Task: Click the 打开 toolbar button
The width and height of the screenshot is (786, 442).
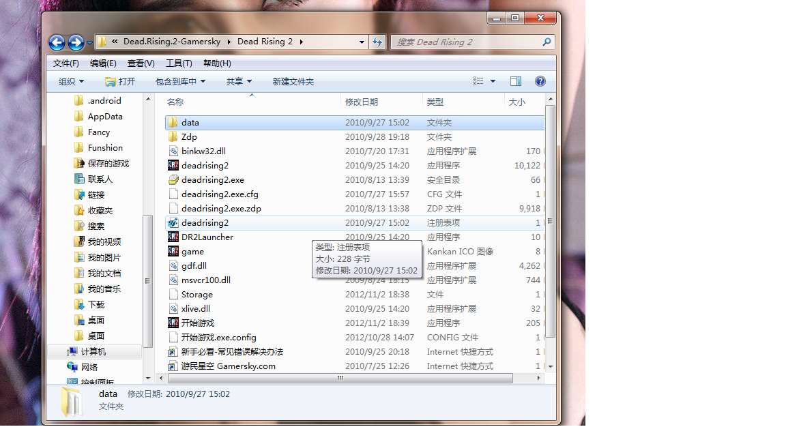Action: [x=120, y=81]
